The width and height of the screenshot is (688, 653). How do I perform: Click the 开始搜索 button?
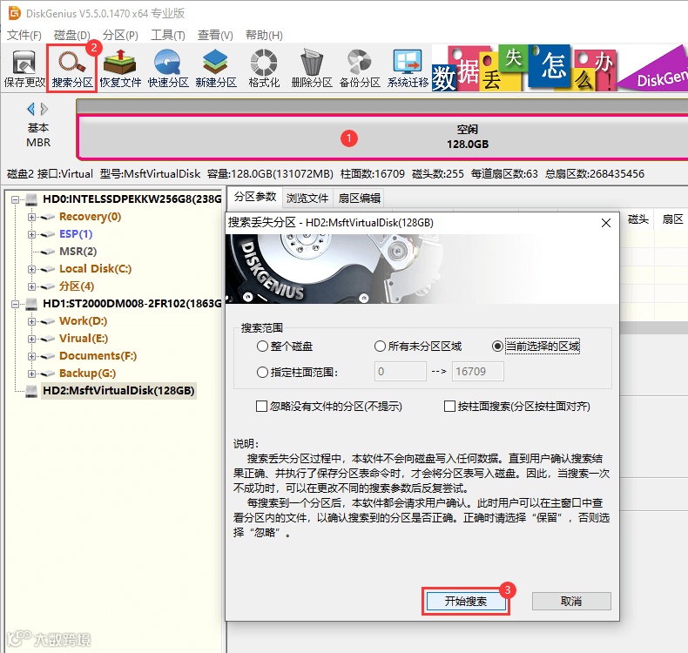(x=466, y=601)
